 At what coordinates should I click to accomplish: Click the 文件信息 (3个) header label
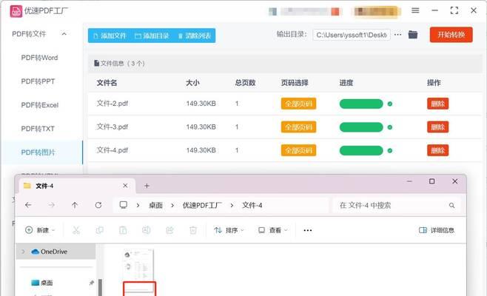[119, 64]
